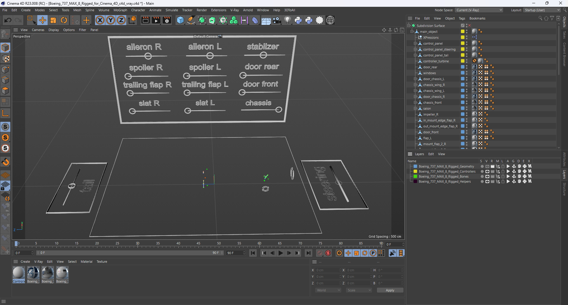Screen dimensions: 568x305
Task: Open the Bookmarks menu in Object Manager
Action: coord(477,18)
